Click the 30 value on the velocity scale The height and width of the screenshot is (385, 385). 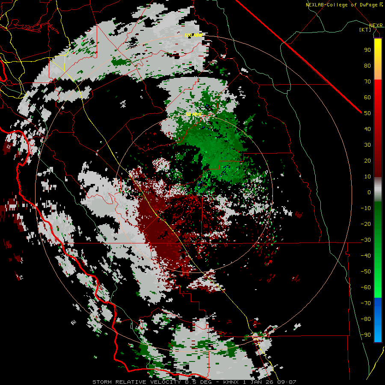pos(367,145)
